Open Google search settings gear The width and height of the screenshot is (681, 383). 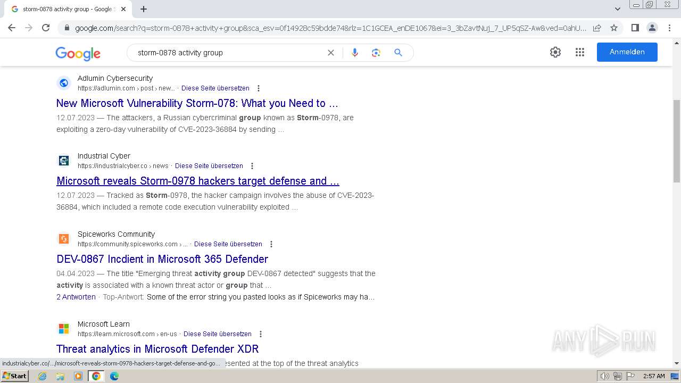coord(555,52)
